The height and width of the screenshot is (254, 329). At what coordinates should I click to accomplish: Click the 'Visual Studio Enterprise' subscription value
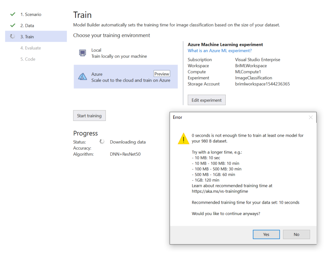(x=258, y=59)
